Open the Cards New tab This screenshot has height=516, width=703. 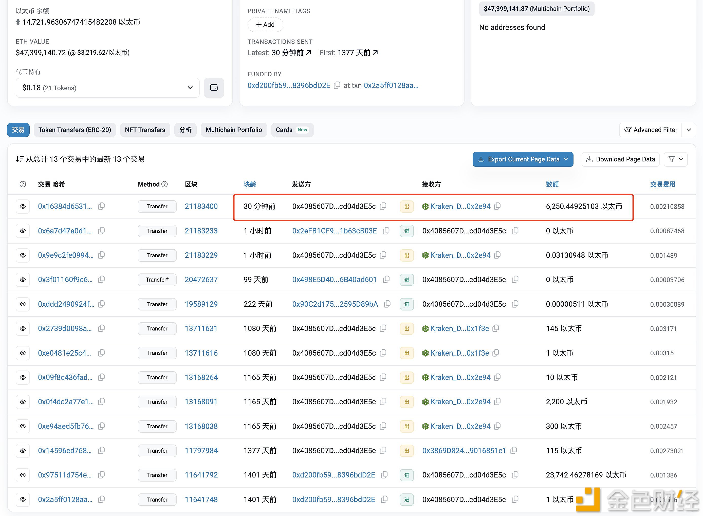point(292,130)
